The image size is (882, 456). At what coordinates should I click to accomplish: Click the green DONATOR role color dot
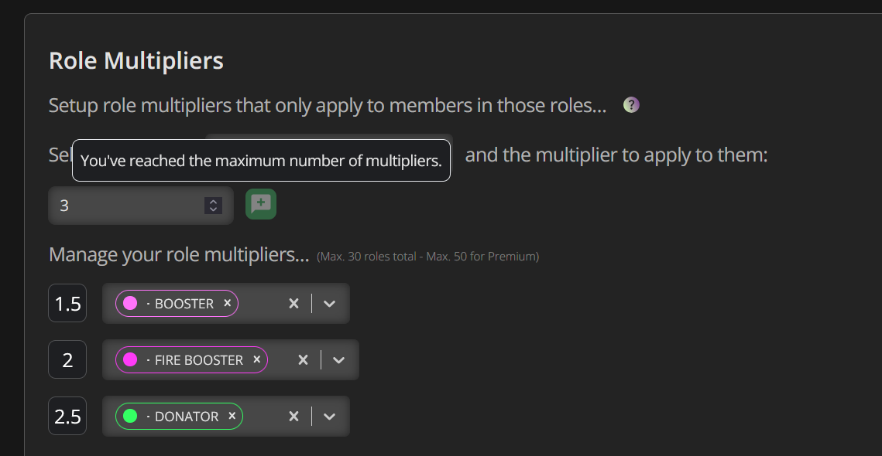[x=130, y=416]
